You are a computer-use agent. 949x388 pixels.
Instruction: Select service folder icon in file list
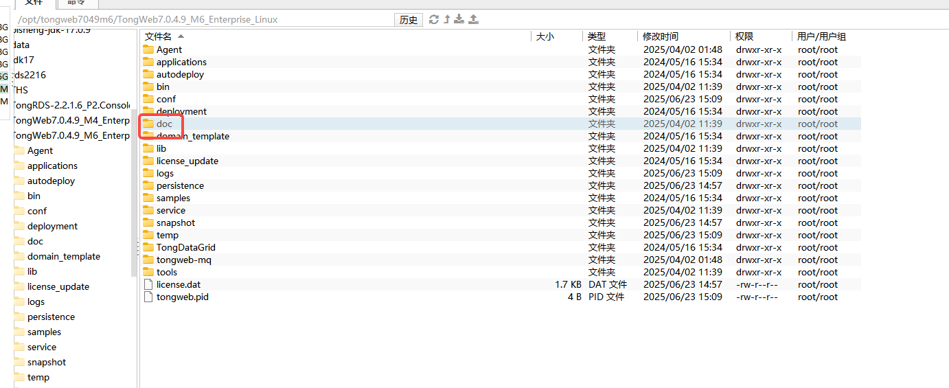click(148, 210)
